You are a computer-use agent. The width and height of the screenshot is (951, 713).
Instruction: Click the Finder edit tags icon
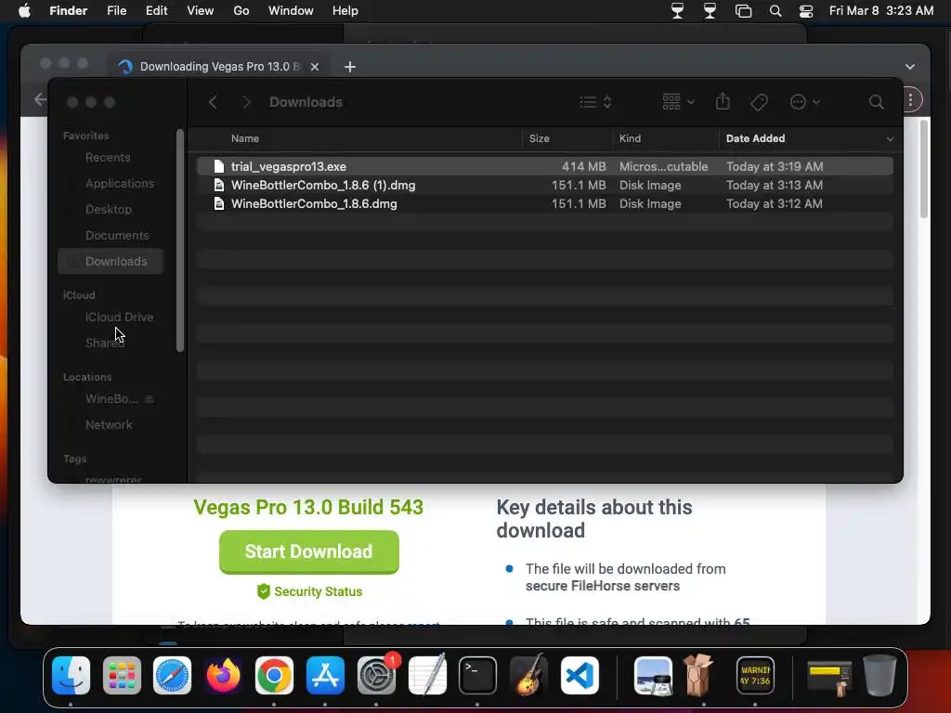tap(759, 102)
